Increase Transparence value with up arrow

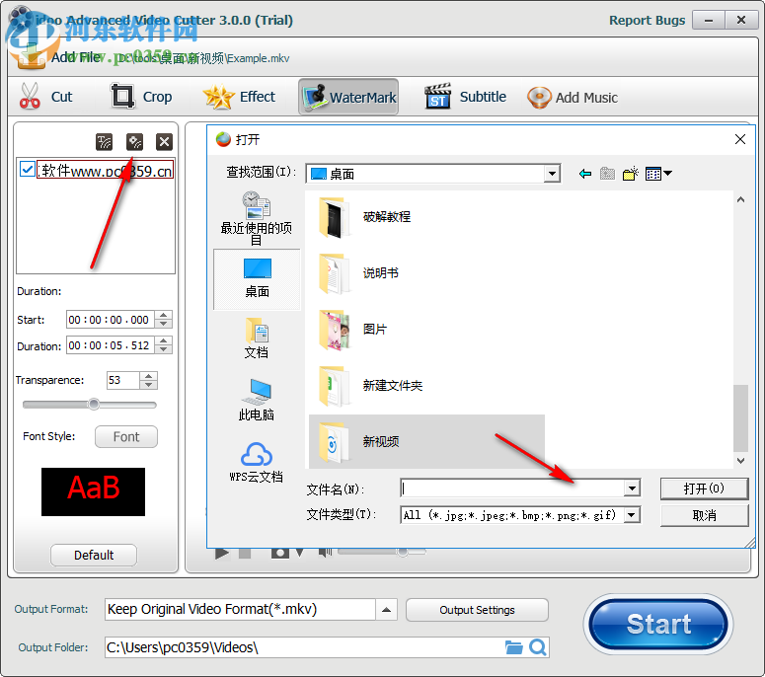tap(148, 376)
